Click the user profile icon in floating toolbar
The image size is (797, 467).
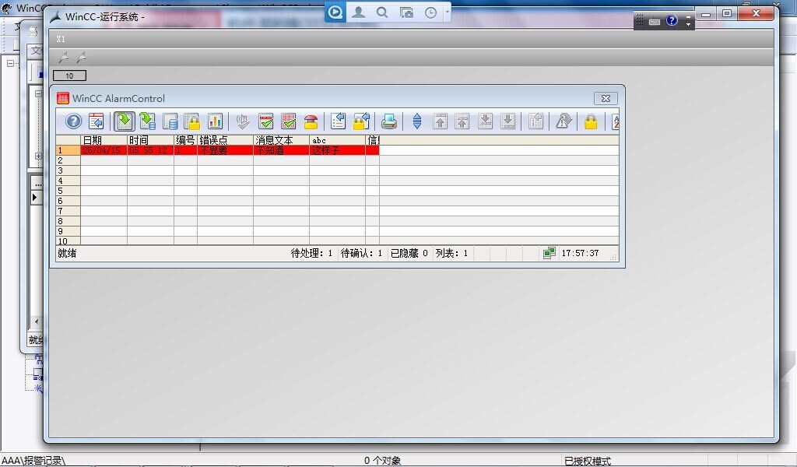click(x=358, y=12)
